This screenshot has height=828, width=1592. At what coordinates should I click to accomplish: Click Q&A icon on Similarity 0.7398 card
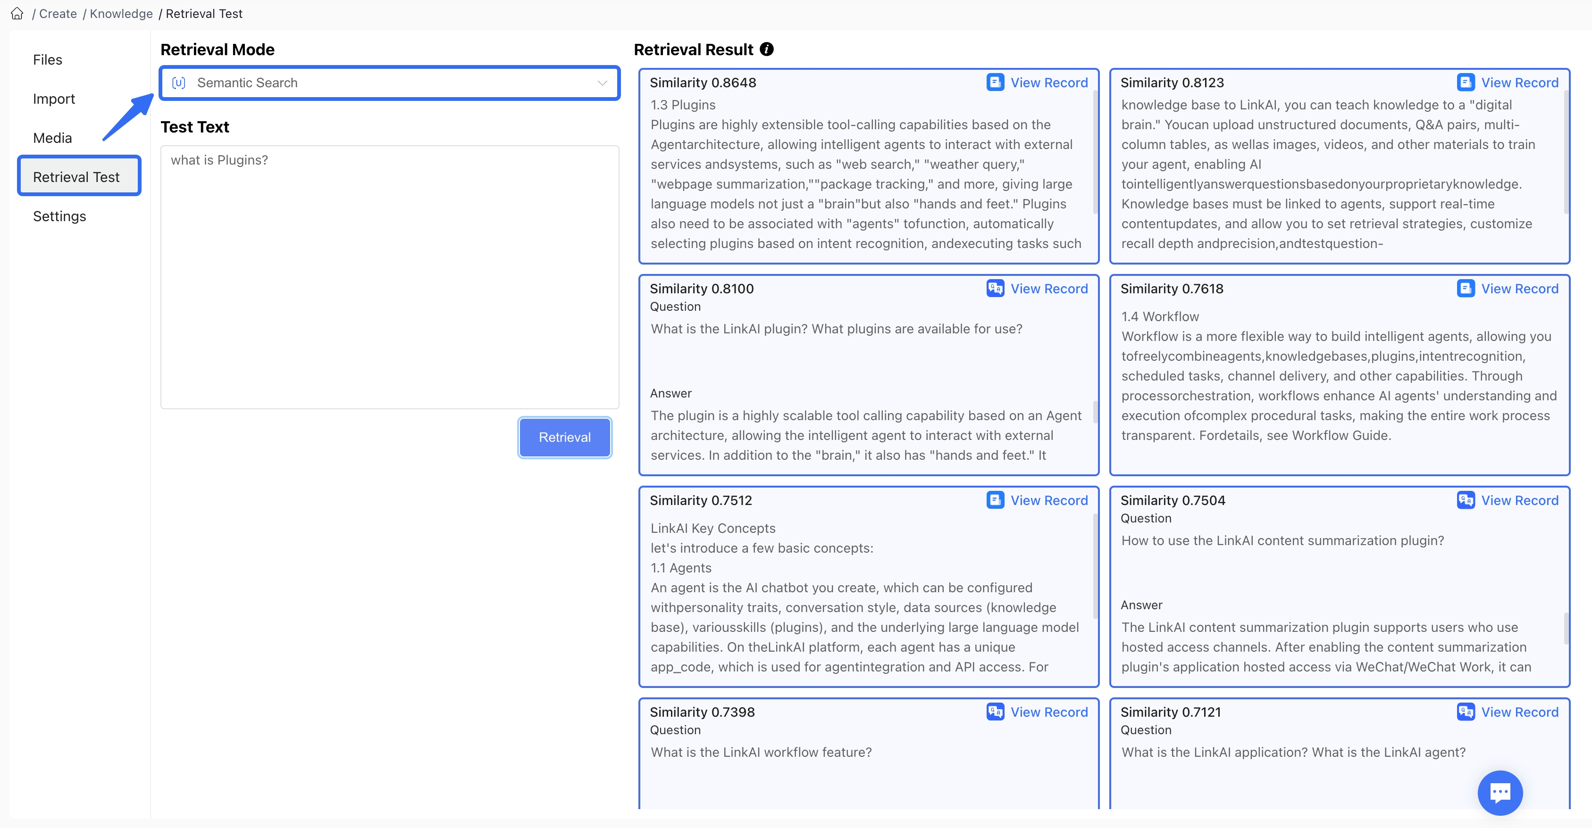point(995,712)
